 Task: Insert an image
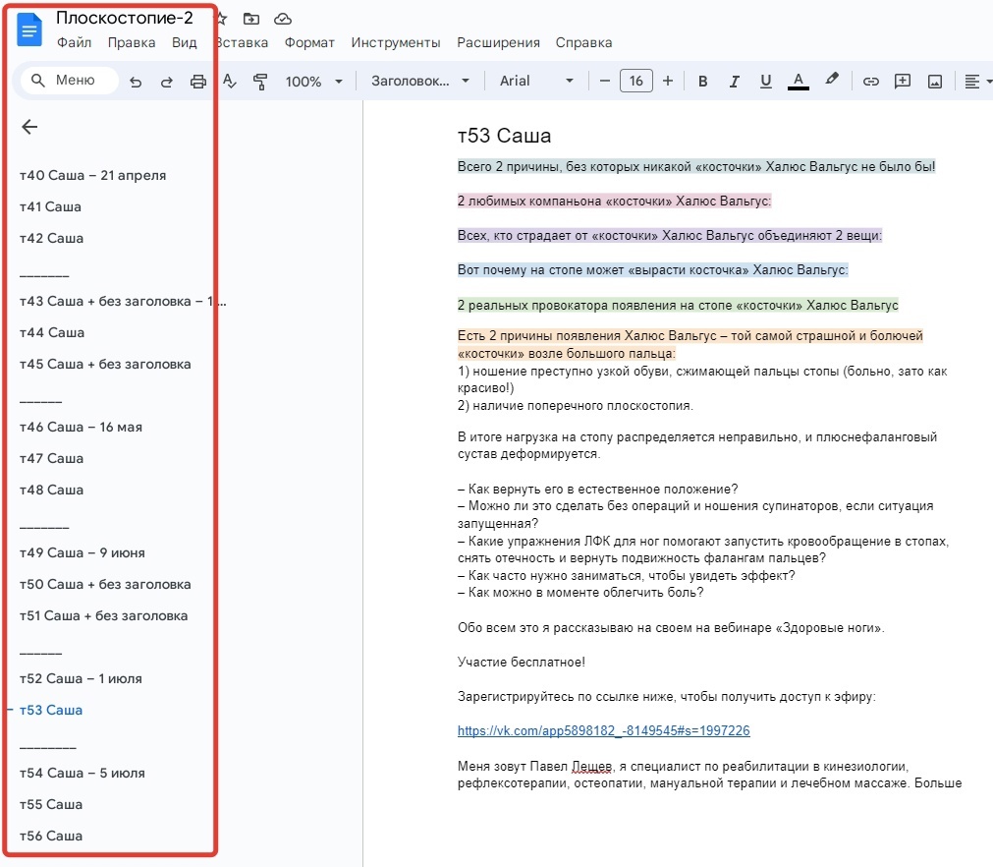(935, 82)
